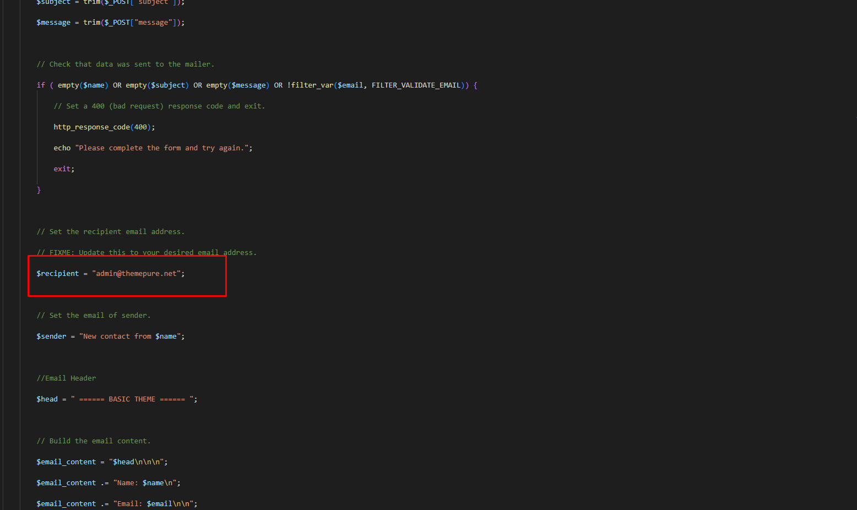Click the filter_var function call
Image resolution: width=857 pixels, height=510 pixels.
click(x=312, y=85)
